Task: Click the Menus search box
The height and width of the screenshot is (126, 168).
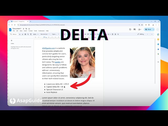Action: pos(14,34)
